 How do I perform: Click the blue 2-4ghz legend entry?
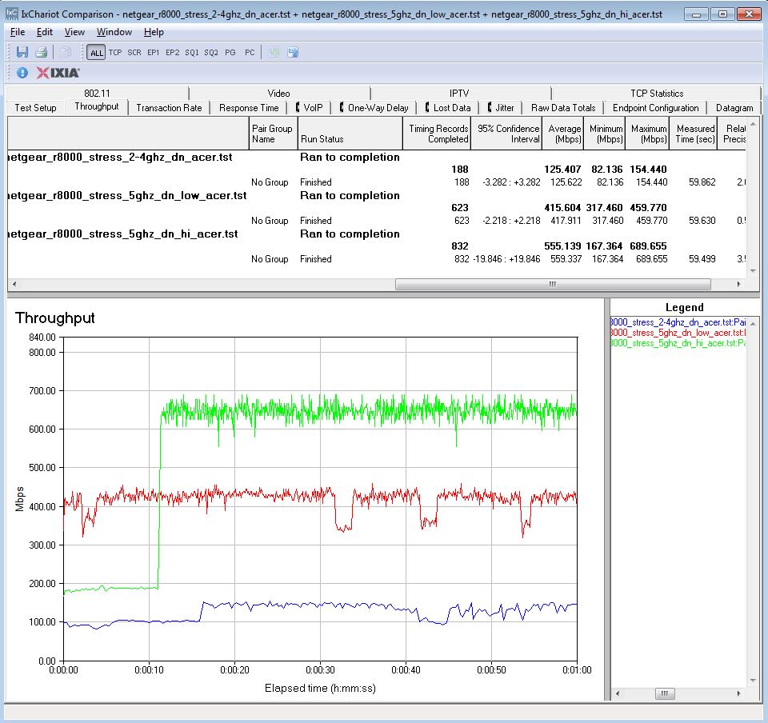[x=678, y=322]
